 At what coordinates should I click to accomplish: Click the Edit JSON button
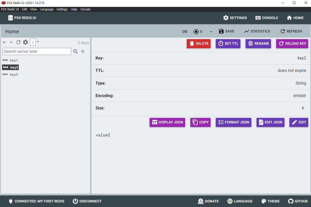[x=271, y=122]
